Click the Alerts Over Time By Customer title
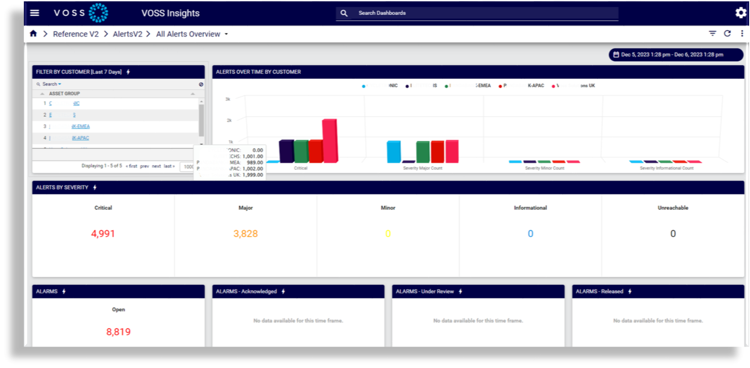The height and width of the screenshot is (368, 750). [258, 72]
